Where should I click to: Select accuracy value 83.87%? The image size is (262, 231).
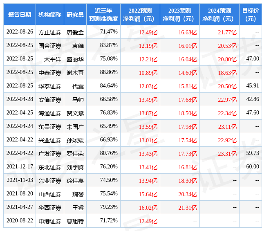109,45
